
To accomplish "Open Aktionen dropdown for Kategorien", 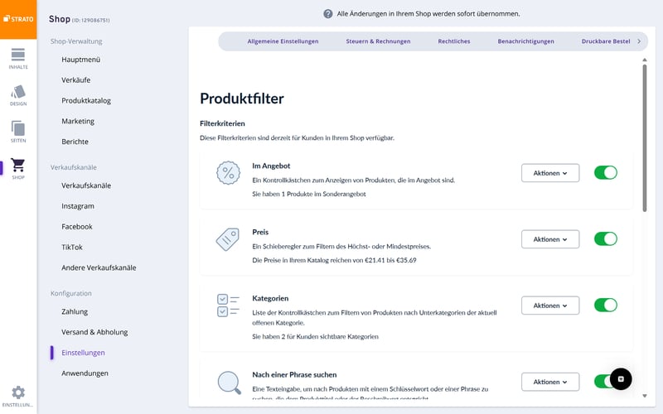I will 549,306.
